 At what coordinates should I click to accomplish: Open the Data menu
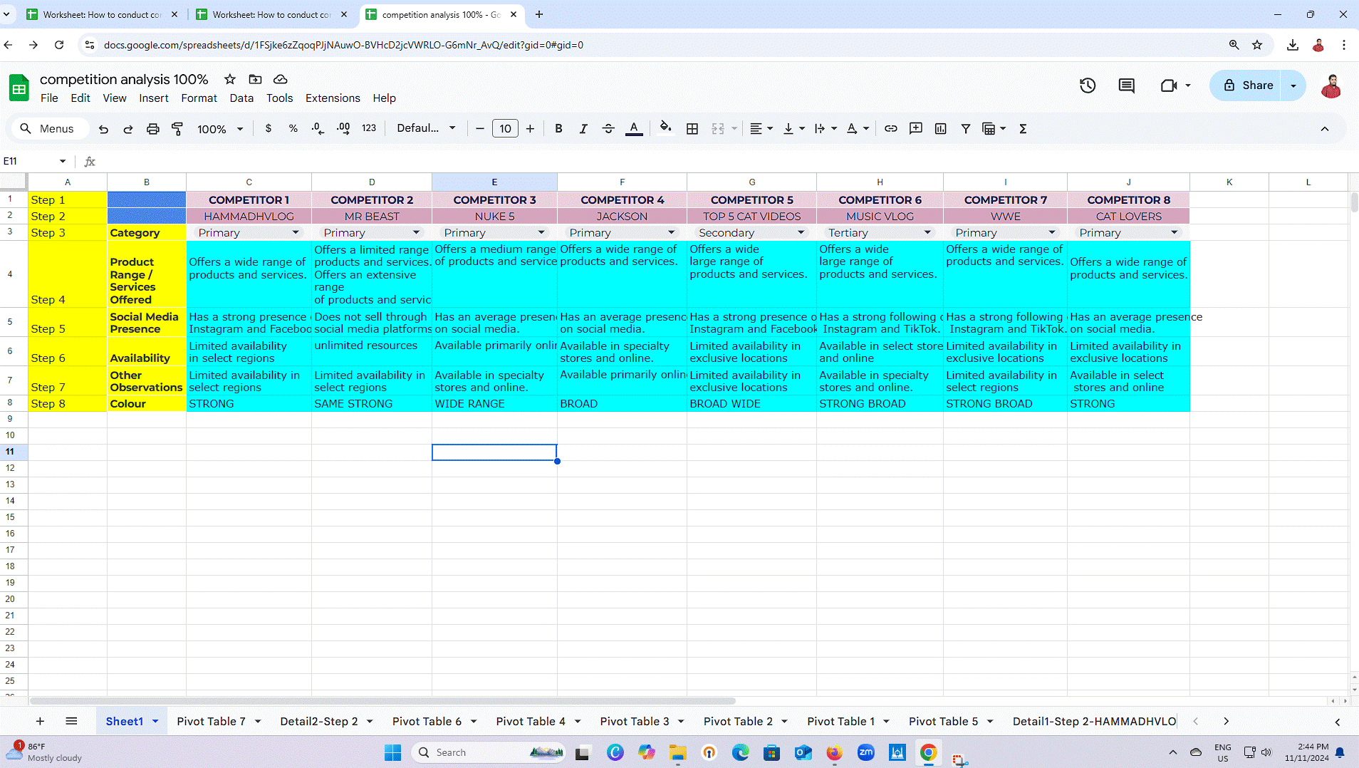(x=241, y=98)
